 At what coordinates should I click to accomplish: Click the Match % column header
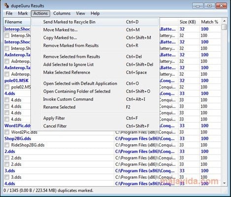(x=210, y=22)
